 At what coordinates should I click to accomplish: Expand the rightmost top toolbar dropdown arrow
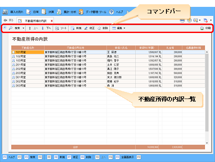click(x=211, y=20)
